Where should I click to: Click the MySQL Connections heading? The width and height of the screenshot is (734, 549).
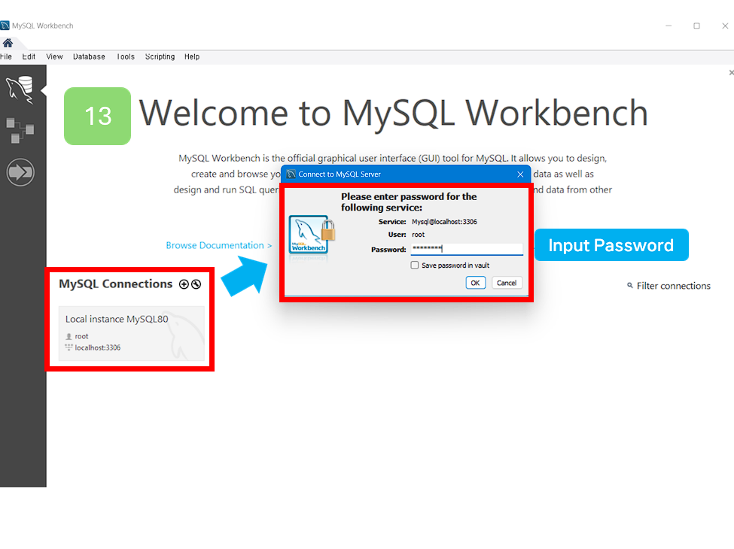click(116, 284)
